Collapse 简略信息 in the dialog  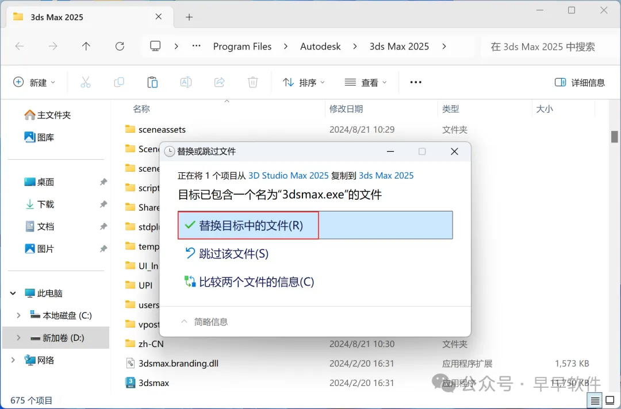tap(204, 322)
